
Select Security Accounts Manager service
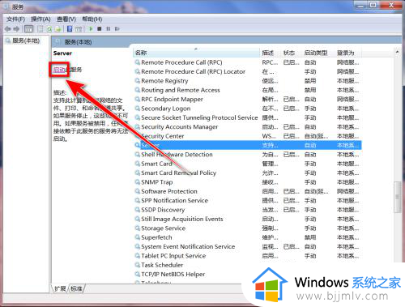click(180, 126)
